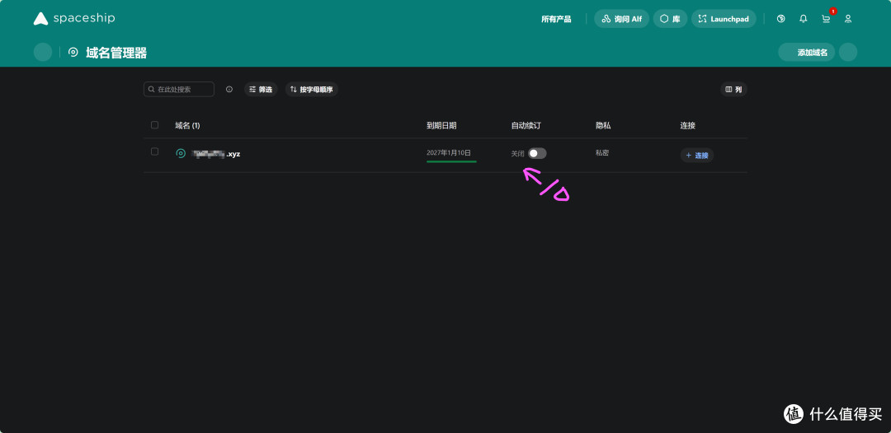Open the 列 columns selector
891x433 pixels.
[733, 89]
